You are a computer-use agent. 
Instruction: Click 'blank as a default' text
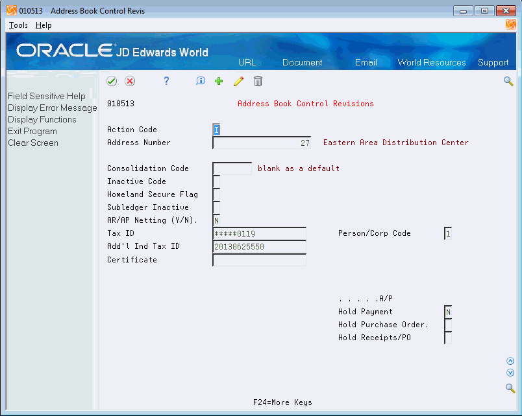(298, 168)
